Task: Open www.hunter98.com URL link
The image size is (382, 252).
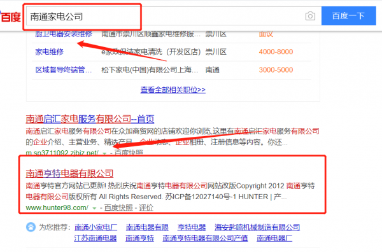Action: pos(57,207)
